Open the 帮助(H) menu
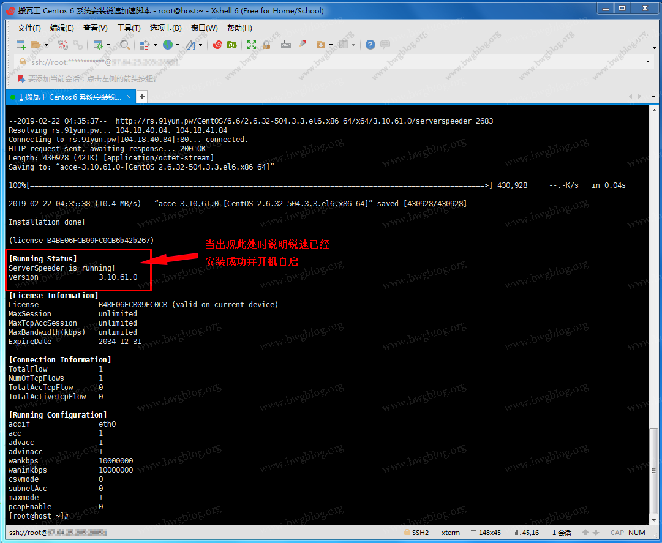The width and height of the screenshot is (662, 543). (x=239, y=28)
